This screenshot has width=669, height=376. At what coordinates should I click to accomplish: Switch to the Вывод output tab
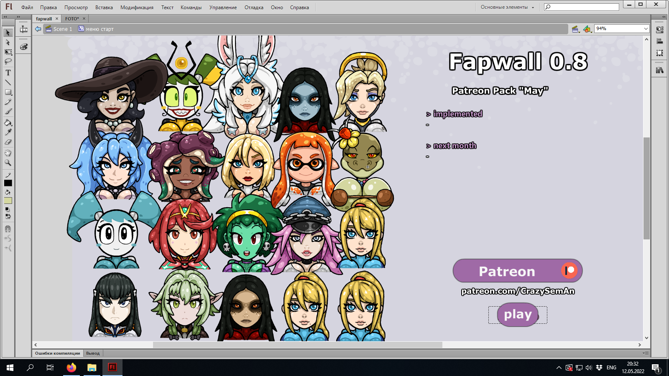pyautogui.click(x=93, y=353)
